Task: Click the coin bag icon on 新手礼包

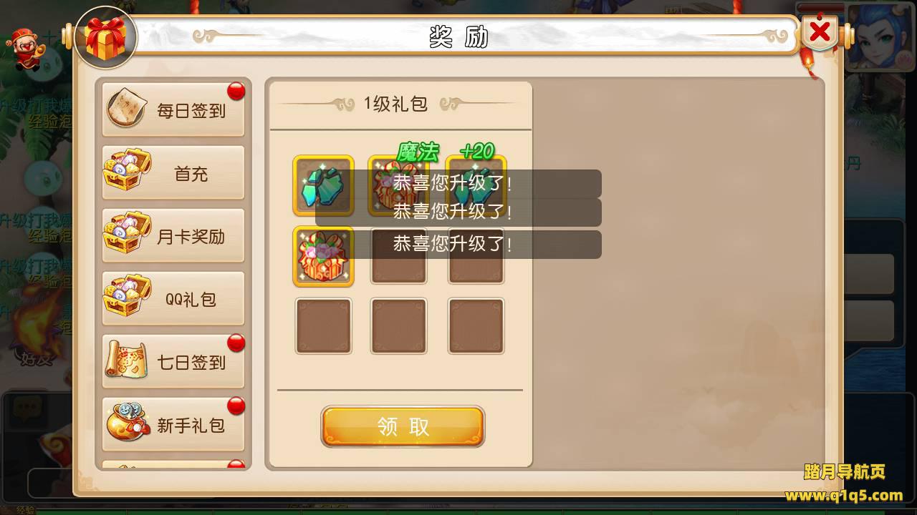Action: [128, 422]
